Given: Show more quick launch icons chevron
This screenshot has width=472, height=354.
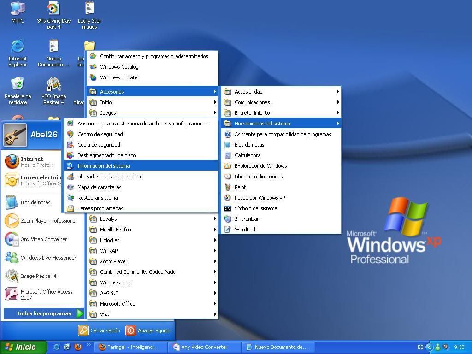Looking at the screenshot, I should [x=88, y=345].
